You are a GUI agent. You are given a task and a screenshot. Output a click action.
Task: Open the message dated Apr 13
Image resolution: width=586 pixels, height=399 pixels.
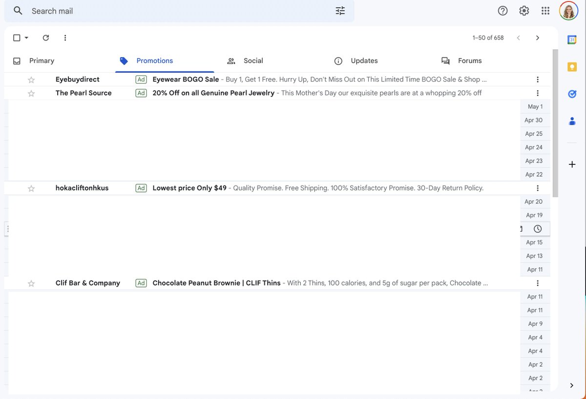click(534, 256)
